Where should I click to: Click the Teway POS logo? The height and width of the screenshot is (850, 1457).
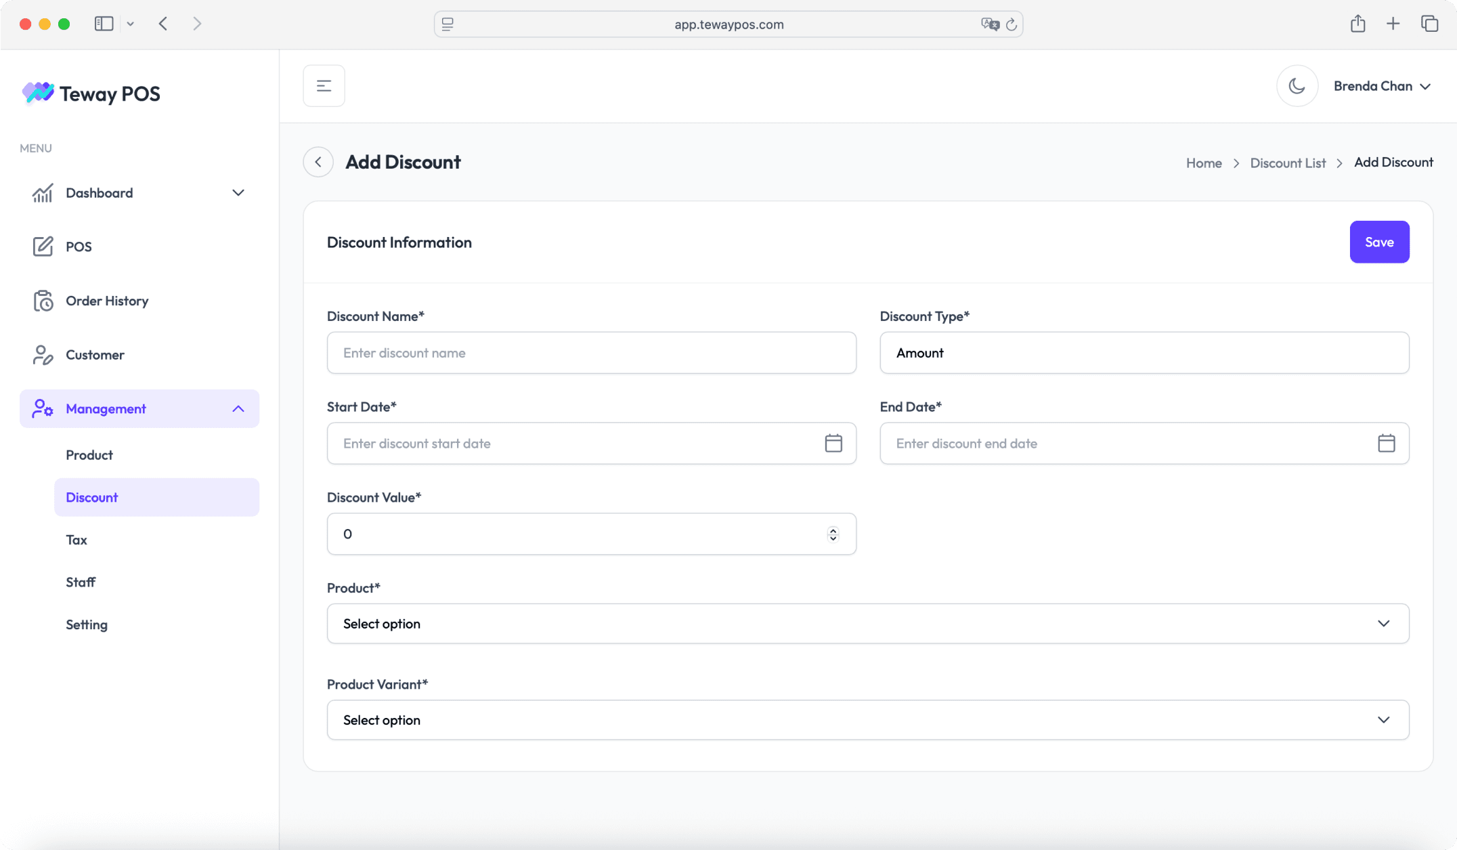pos(91,93)
